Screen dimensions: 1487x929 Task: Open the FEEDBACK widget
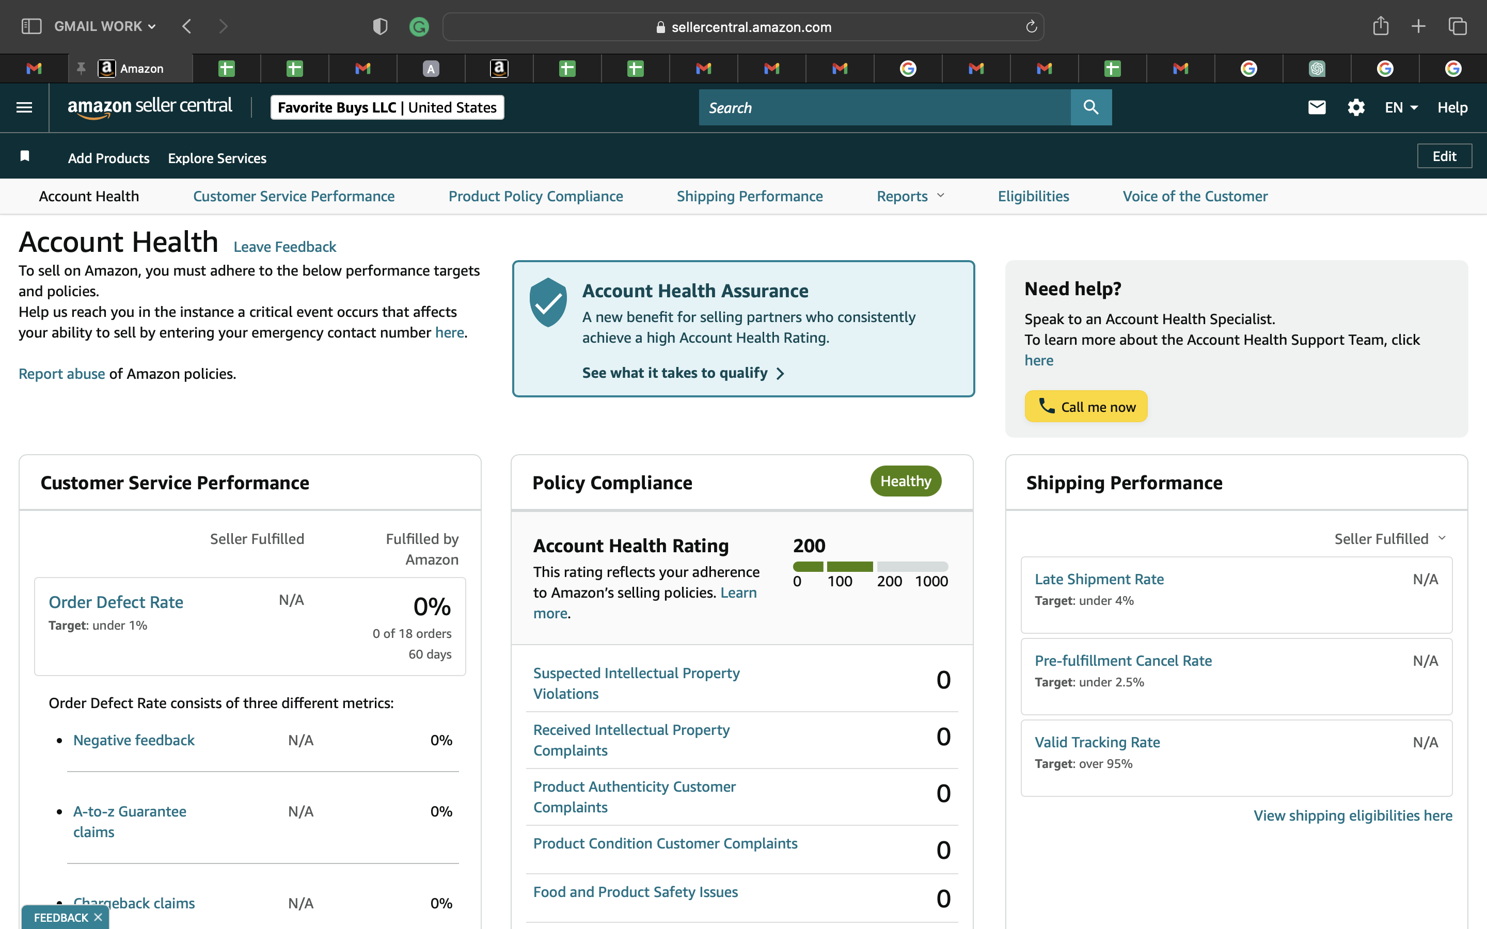61,917
